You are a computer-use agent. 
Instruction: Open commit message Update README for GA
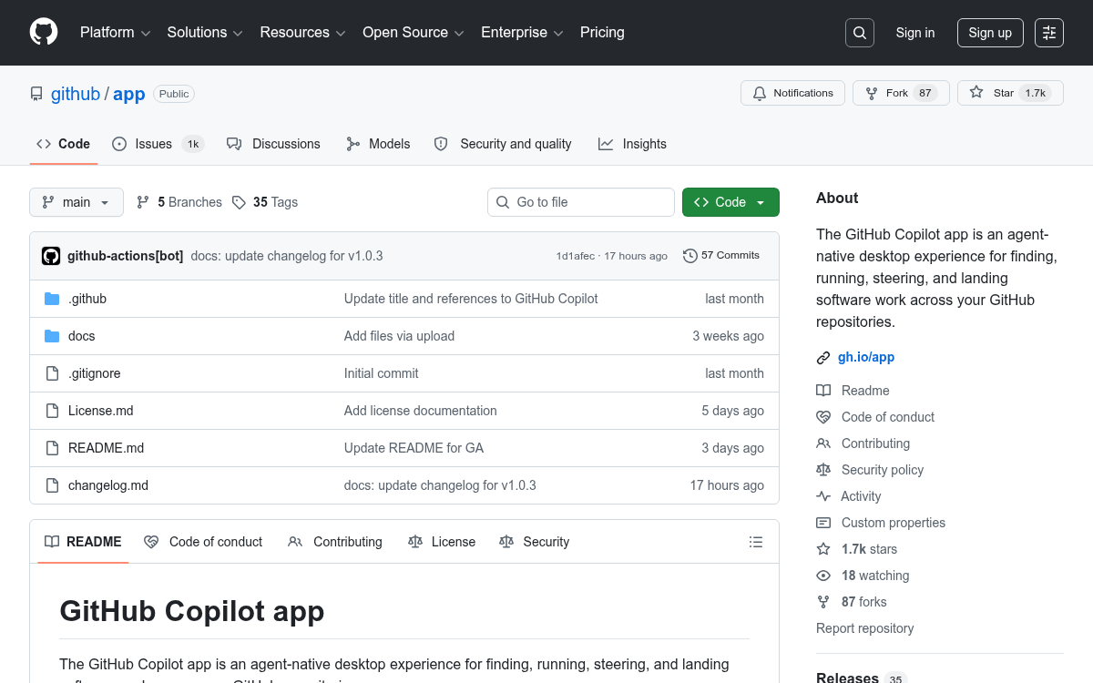(414, 448)
